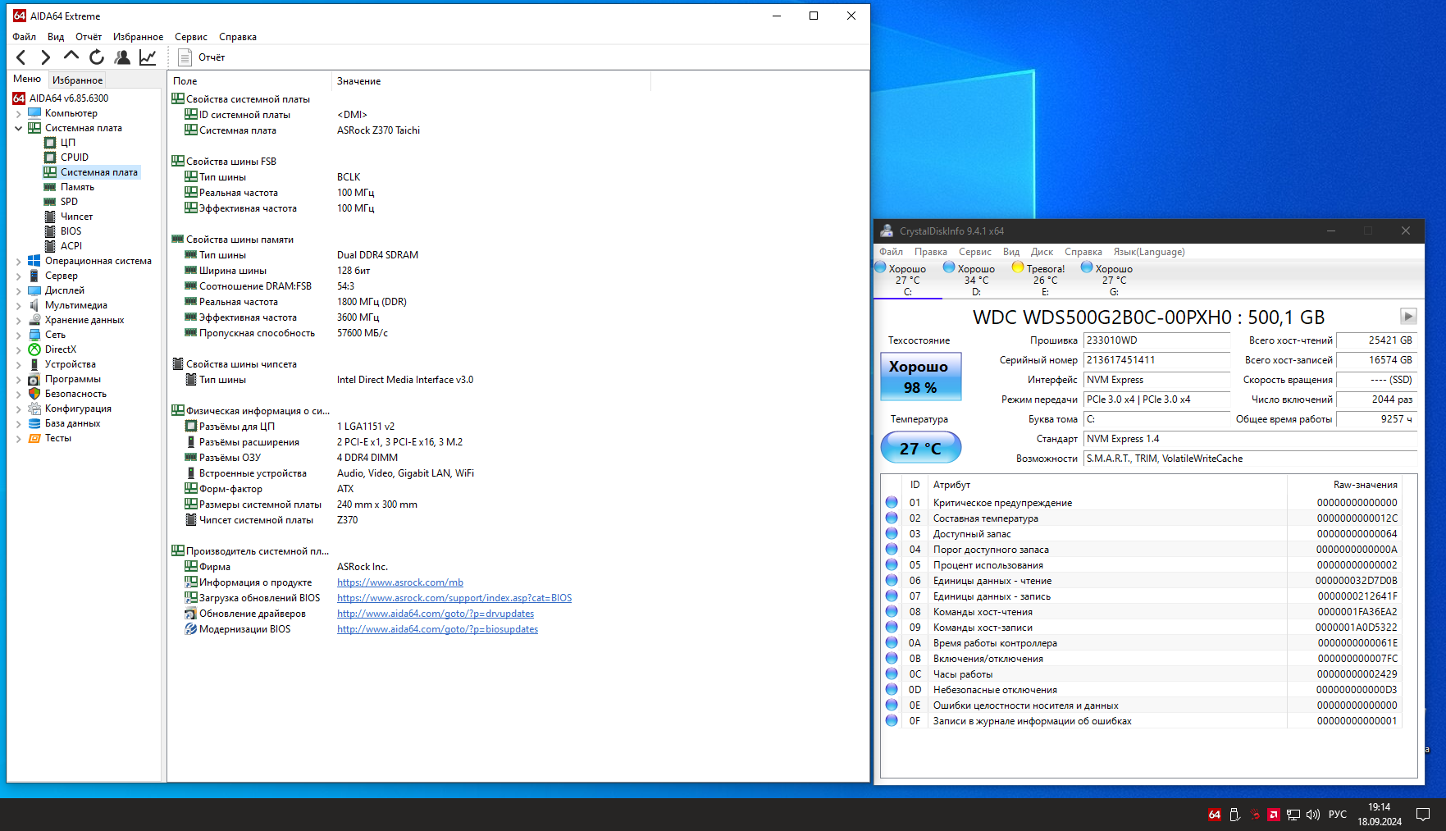
Task: Click the AIDA64 tray icon in taskbar
Action: (1215, 815)
